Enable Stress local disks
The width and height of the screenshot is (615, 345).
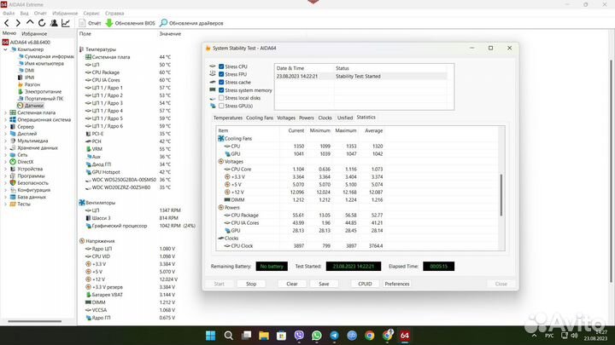coord(221,98)
